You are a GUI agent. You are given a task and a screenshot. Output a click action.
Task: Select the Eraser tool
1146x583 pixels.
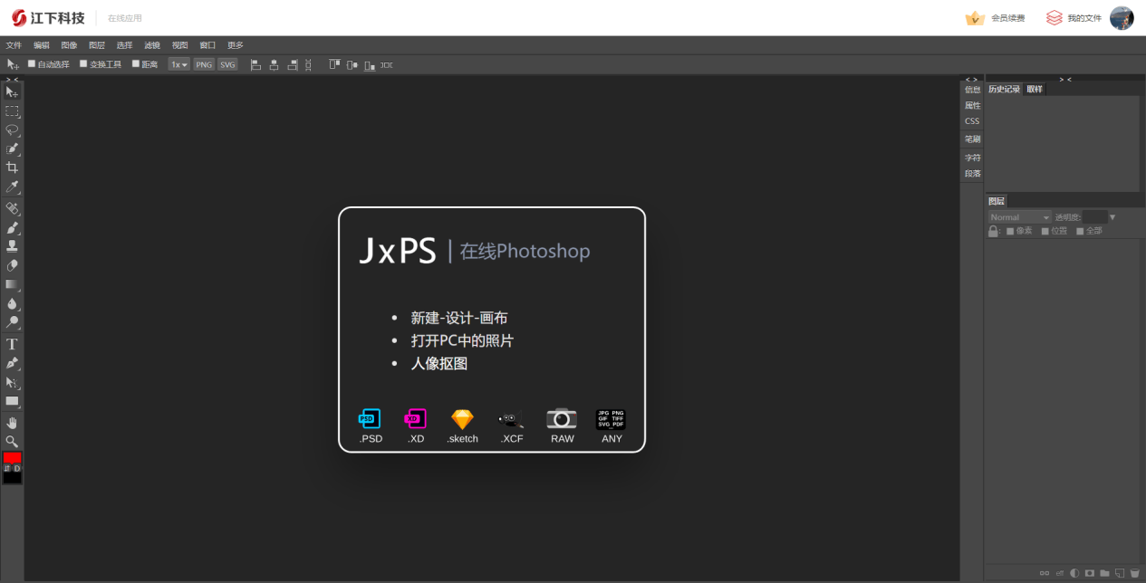(x=12, y=265)
